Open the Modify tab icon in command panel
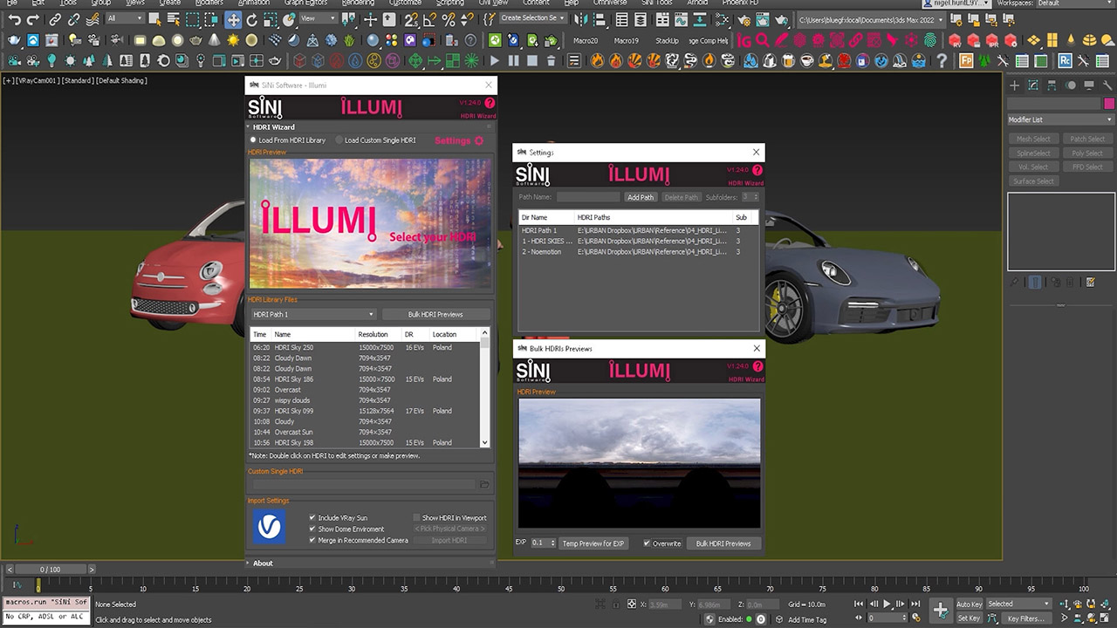The width and height of the screenshot is (1117, 628). [x=1033, y=85]
